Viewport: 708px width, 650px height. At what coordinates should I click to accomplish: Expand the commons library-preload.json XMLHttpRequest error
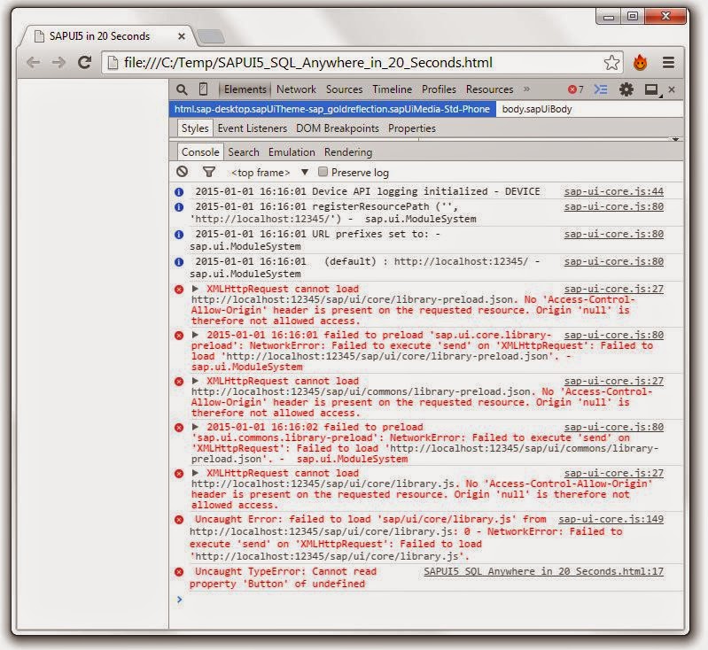pyautogui.click(x=195, y=381)
